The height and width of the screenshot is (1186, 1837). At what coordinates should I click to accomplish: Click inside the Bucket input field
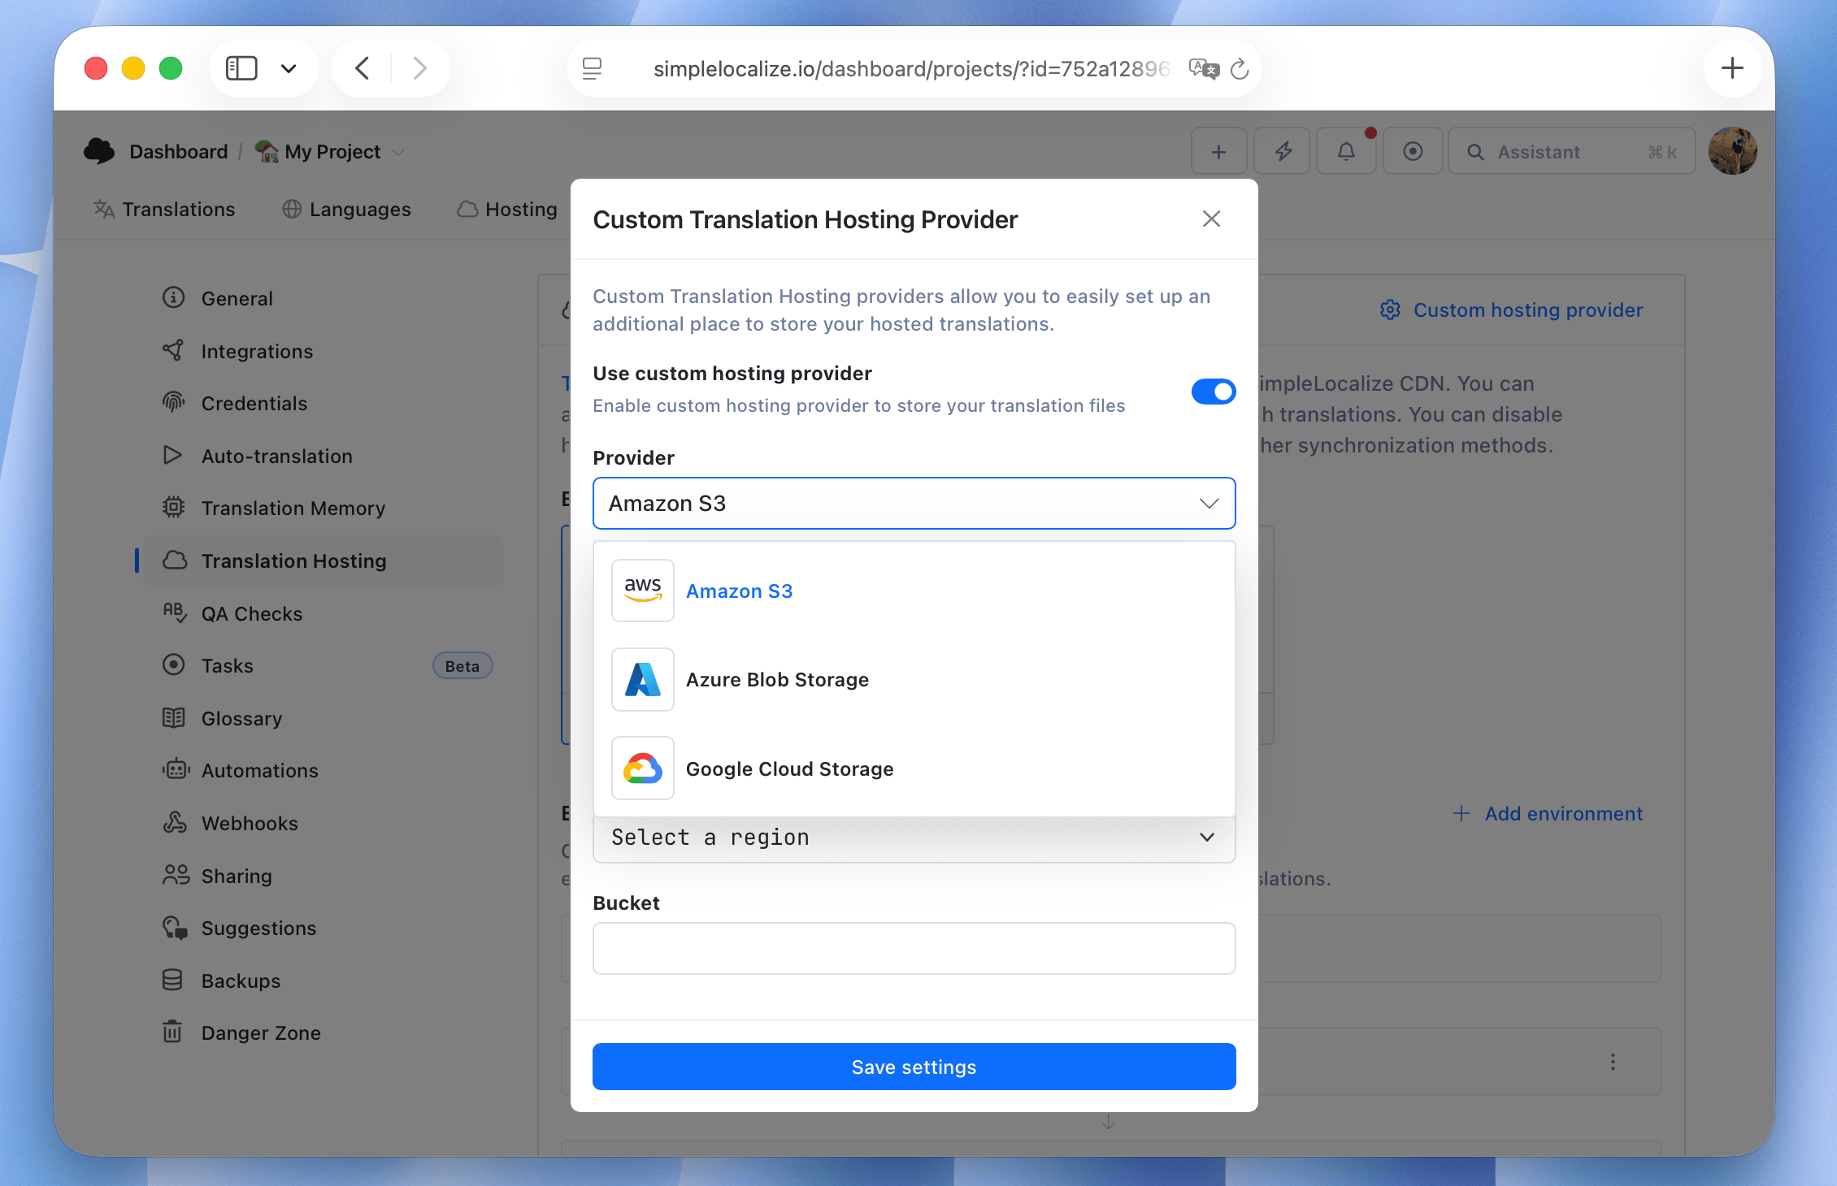[914, 948]
